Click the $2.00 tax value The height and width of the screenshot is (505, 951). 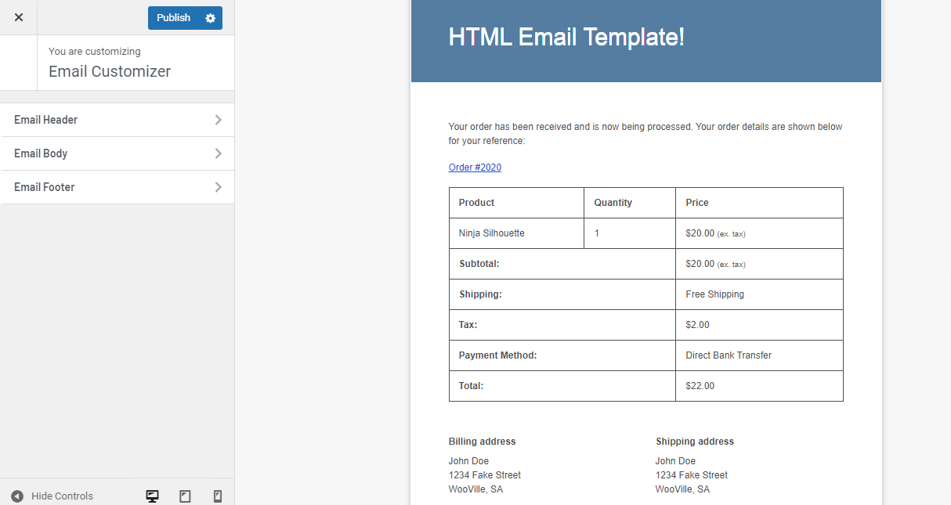[697, 325]
